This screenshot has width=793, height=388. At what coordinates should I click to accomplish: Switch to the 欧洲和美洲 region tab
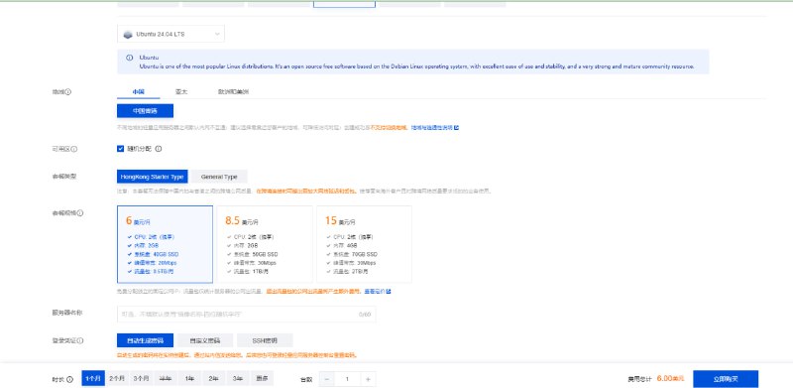click(233, 92)
